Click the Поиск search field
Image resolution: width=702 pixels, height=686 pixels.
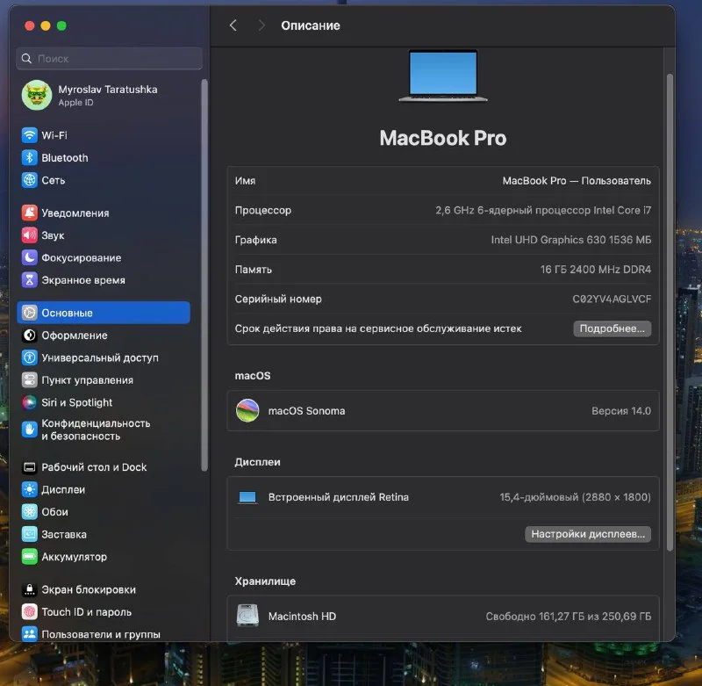click(x=110, y=59)
